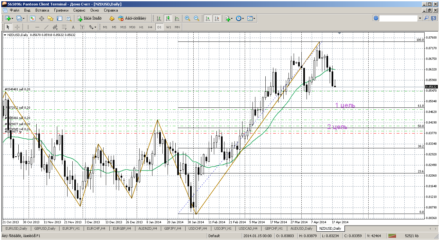Switch to H4 timeframe
The height and width of the screenshot is (240, 440).
click(x=150, y=27)
